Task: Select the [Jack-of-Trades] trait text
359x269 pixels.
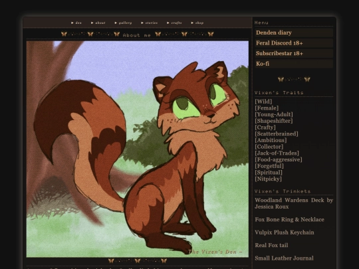Action: click(277, 153)
